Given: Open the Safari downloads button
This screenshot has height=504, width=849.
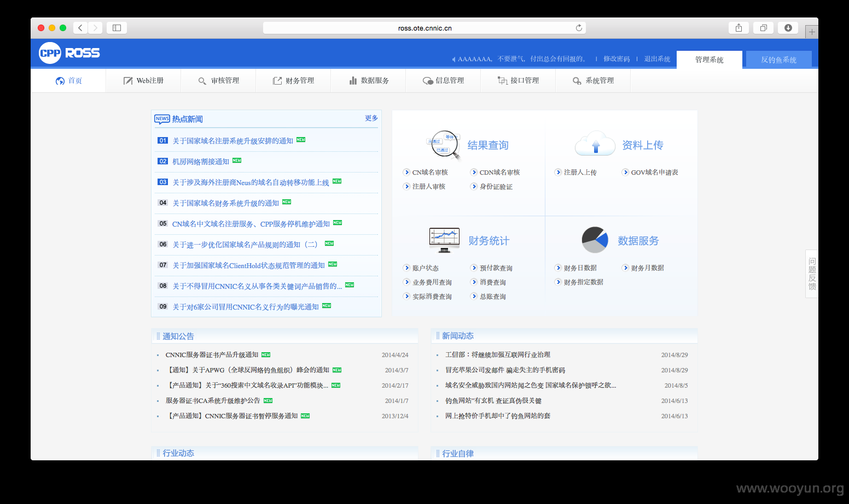Looking at the screenshot, I should pos(788,28).
